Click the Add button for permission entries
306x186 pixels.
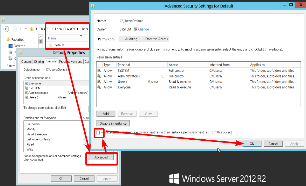[106, 114]
